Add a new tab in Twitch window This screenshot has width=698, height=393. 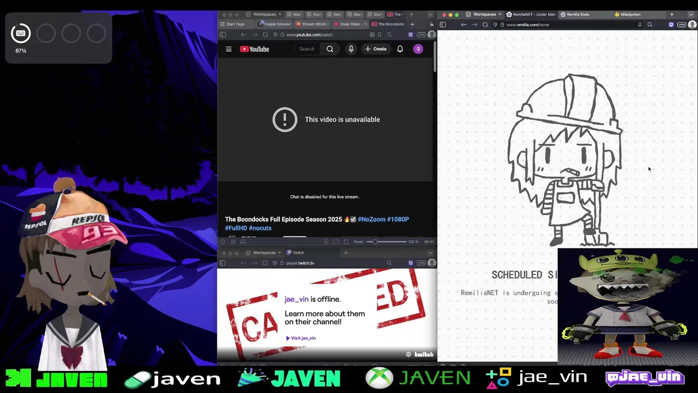pos(346,253)
